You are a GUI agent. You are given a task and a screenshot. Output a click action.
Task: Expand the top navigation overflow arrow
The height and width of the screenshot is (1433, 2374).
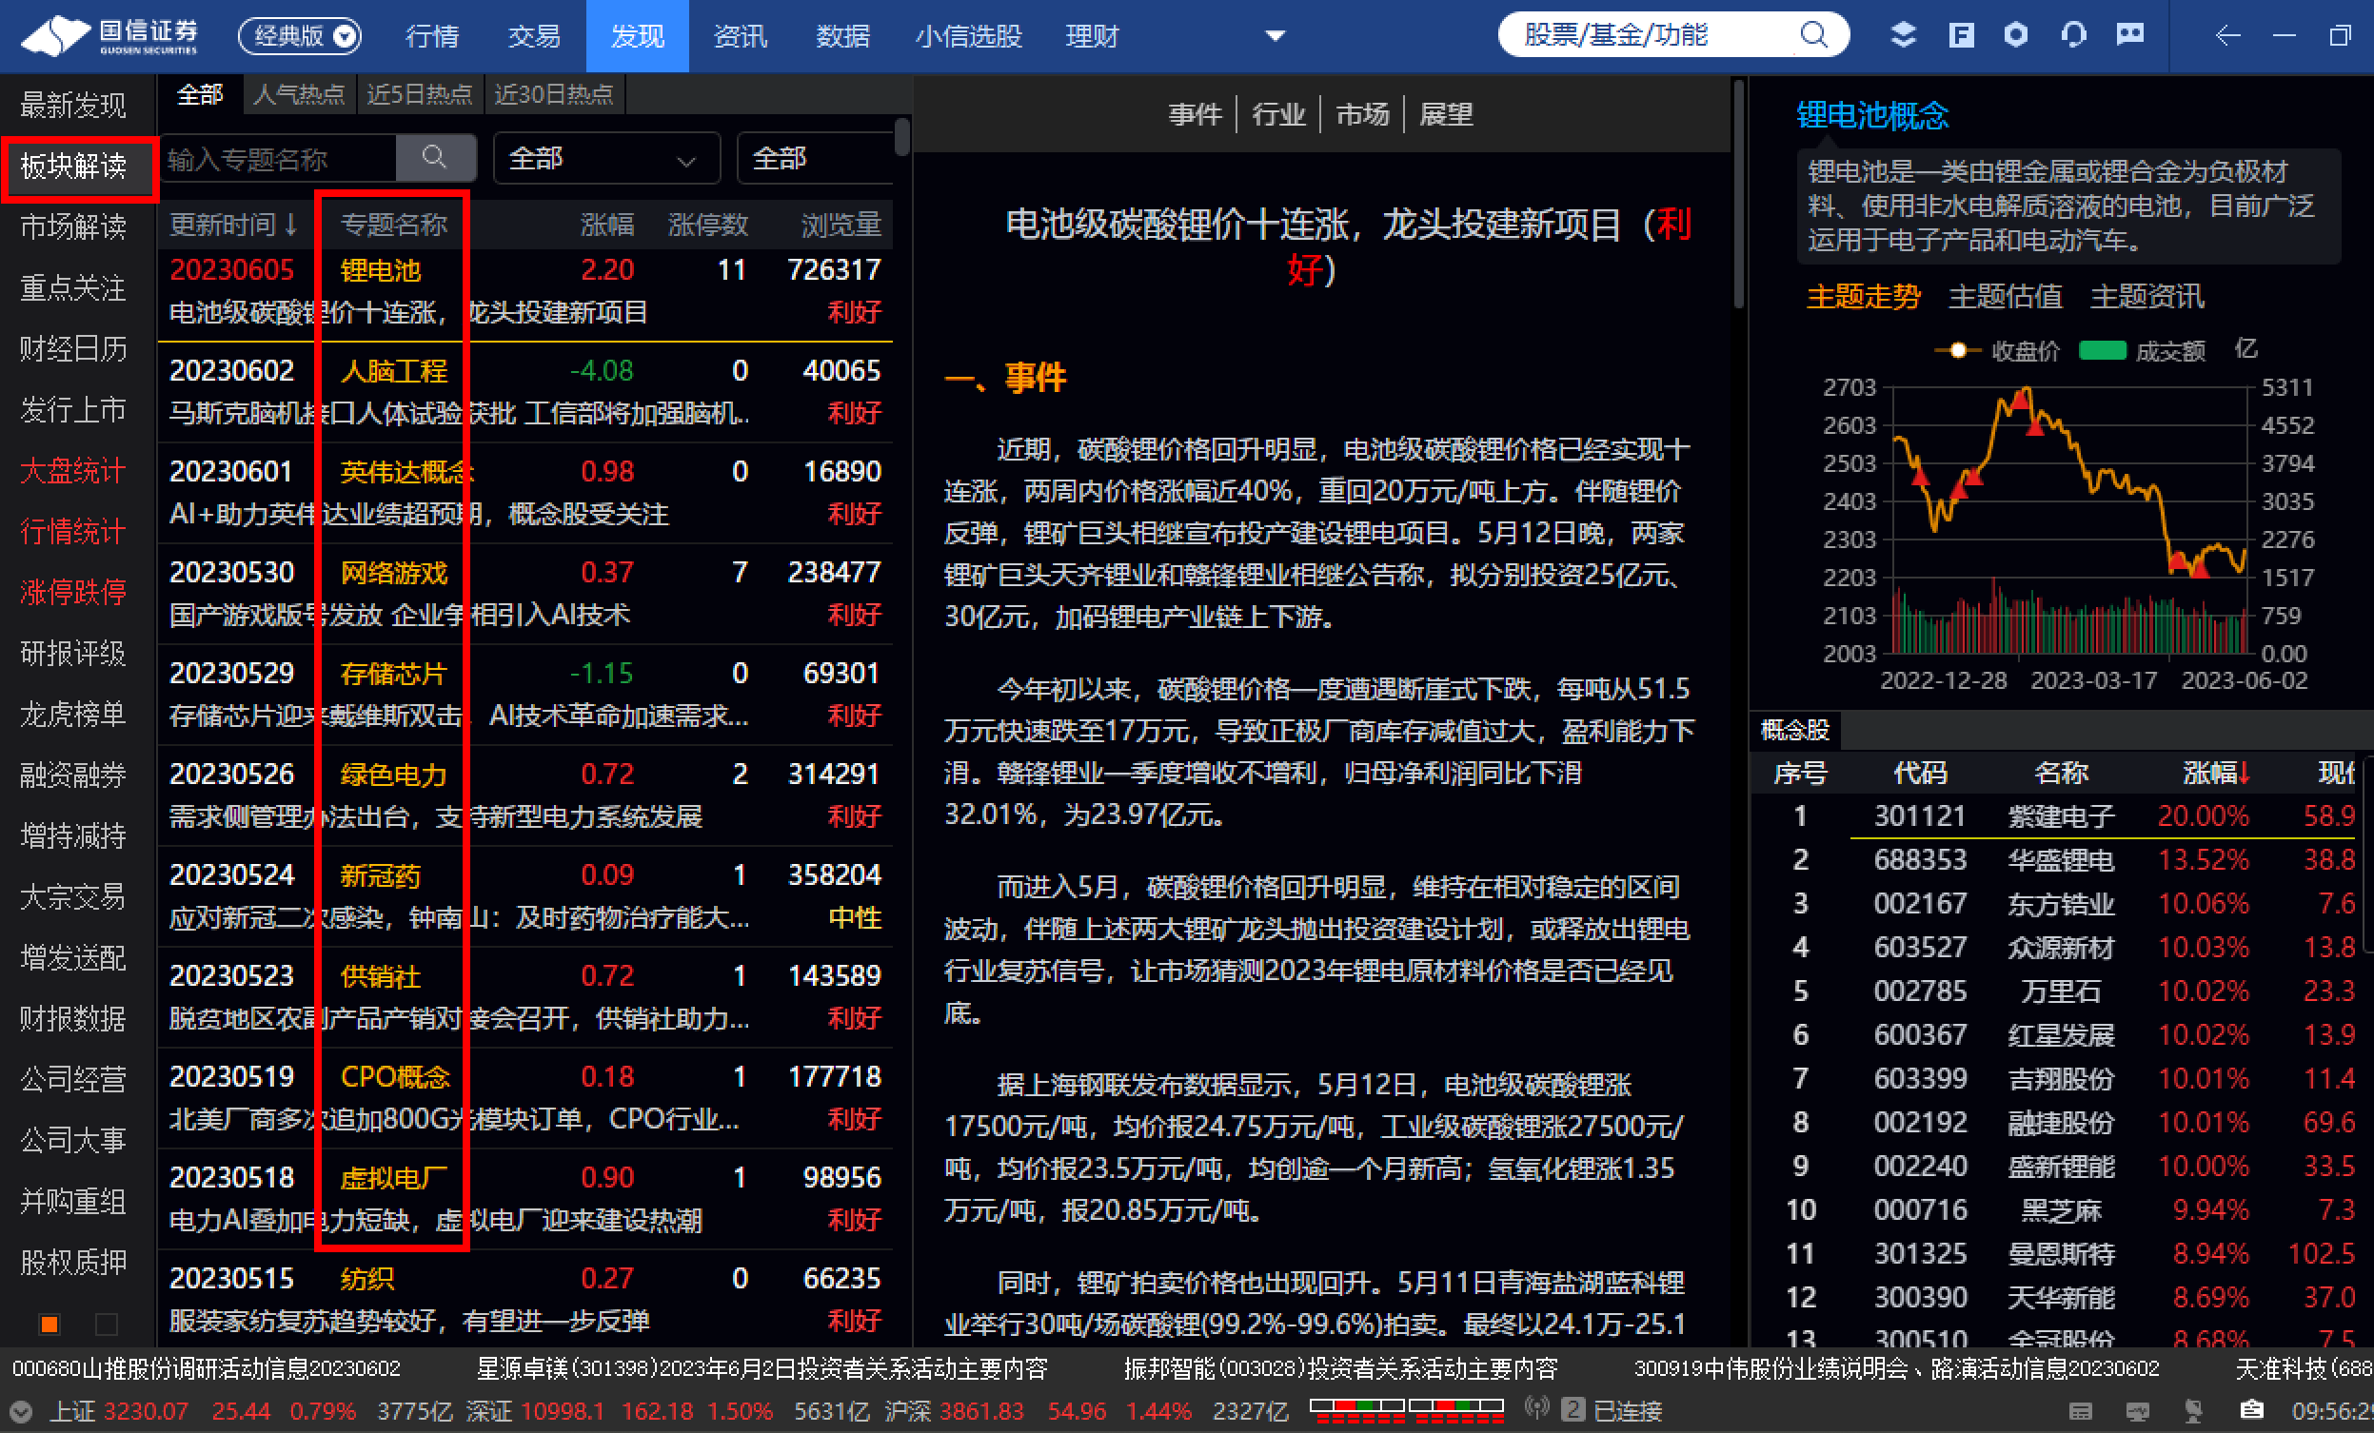(x=1275, y=35)
